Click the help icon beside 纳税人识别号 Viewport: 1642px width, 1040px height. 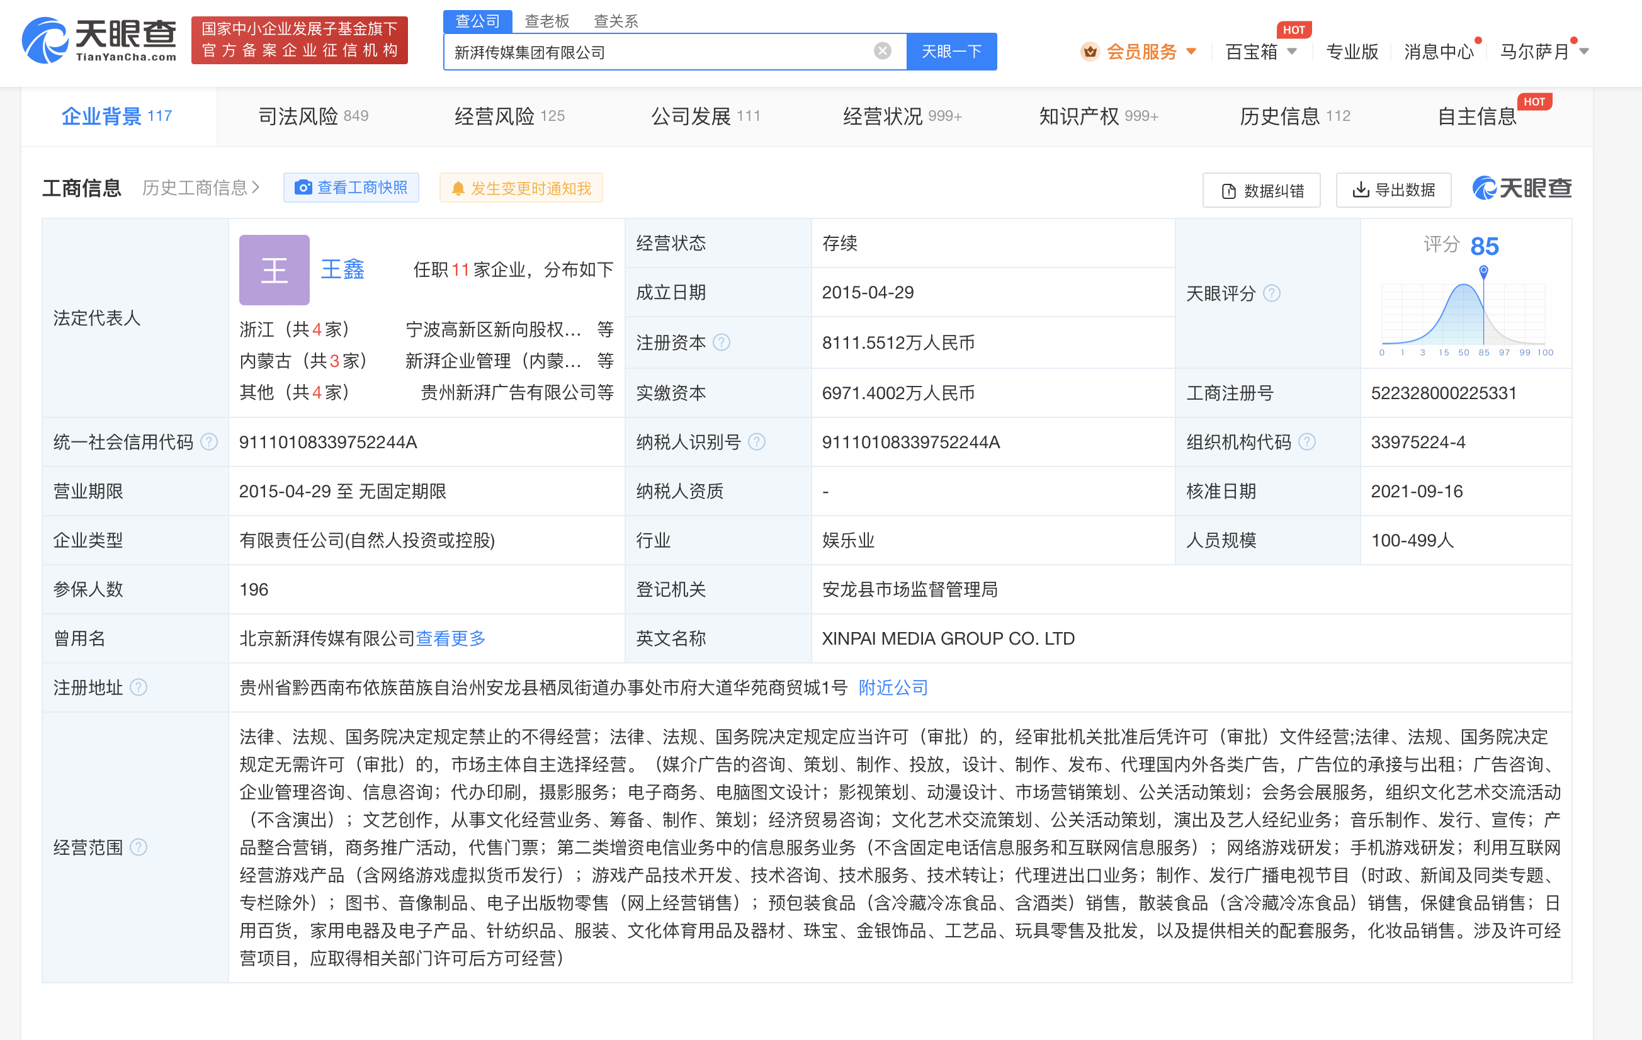(757, 442)
